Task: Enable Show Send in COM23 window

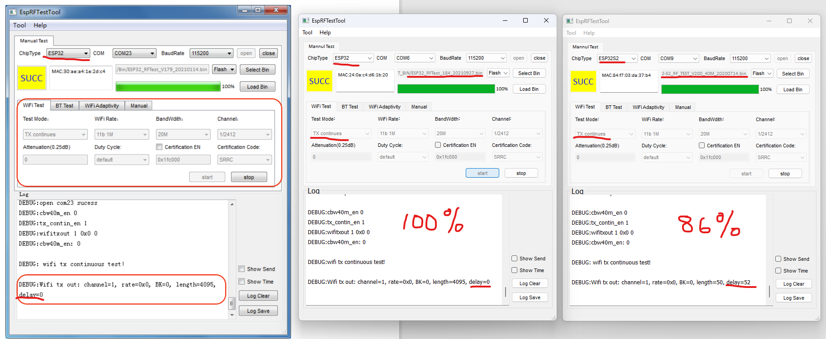Action: click(x=242, y=269)
